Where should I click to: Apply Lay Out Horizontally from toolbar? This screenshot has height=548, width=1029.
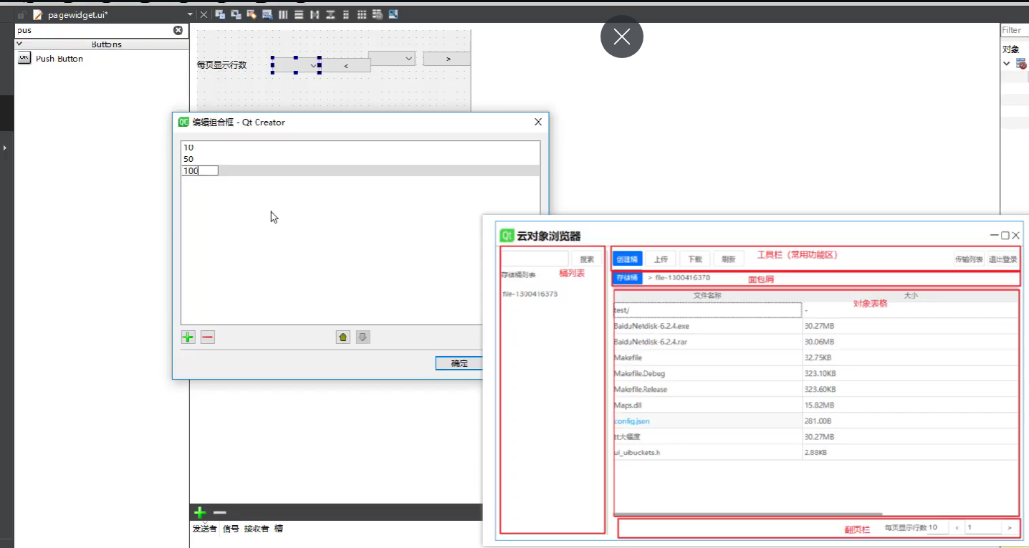tap(283, 14)
